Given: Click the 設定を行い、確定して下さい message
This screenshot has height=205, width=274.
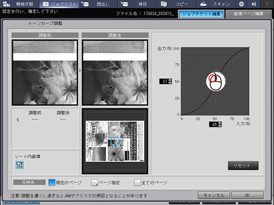Looking at the screenshot, I should [x=30, y=12].
